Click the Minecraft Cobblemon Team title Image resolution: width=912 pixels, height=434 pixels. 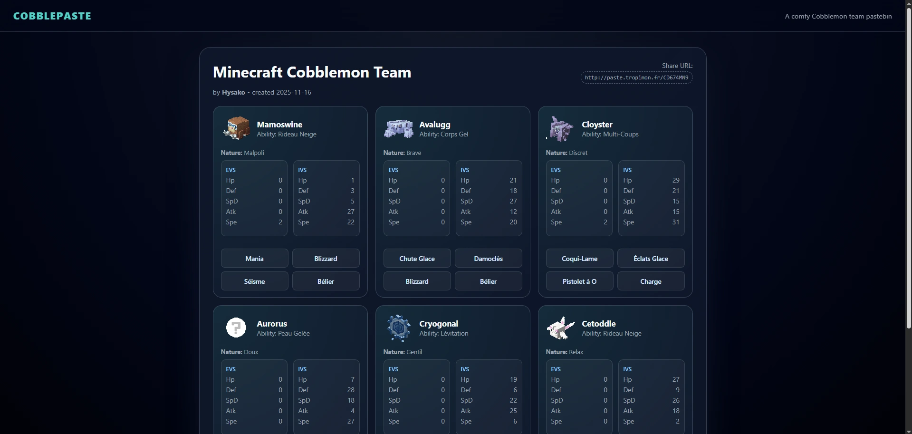click(312, 72)
